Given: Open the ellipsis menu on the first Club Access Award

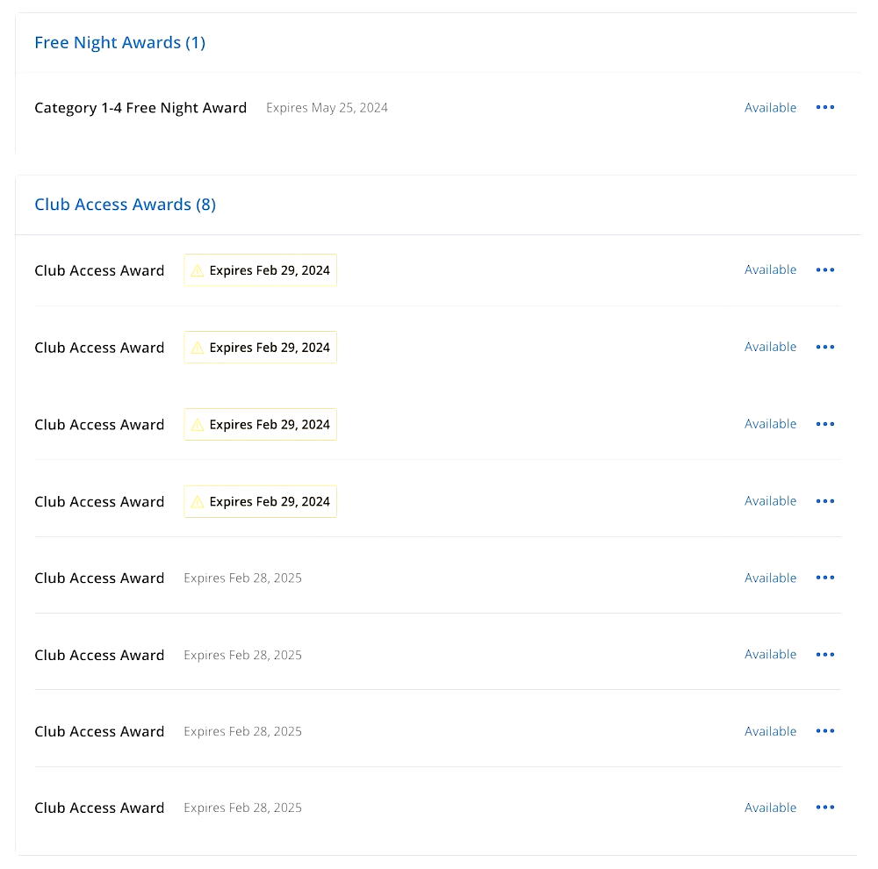Looking at the screenshot, I should click(x=824, y=269).
